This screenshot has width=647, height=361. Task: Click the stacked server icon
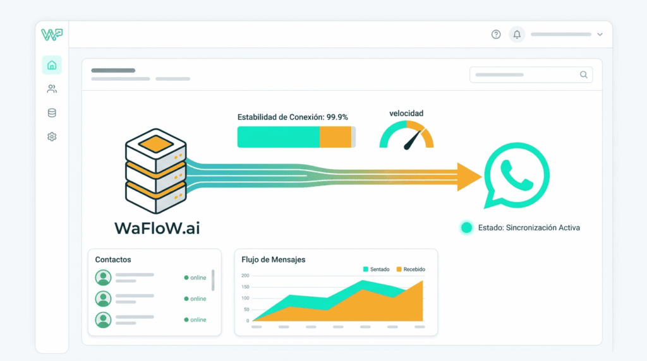pyautogui.click(x=155, y=170)
